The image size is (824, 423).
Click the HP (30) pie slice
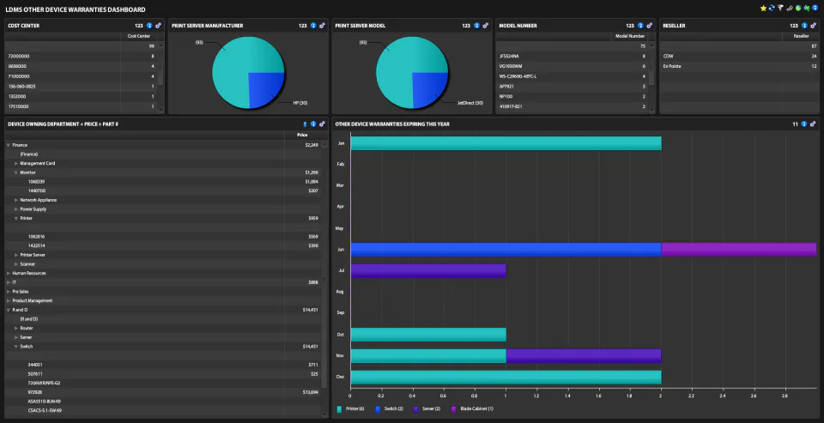click(x=264, y=88)
